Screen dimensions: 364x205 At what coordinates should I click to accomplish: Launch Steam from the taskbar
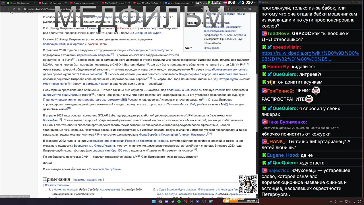coord(173,202)
